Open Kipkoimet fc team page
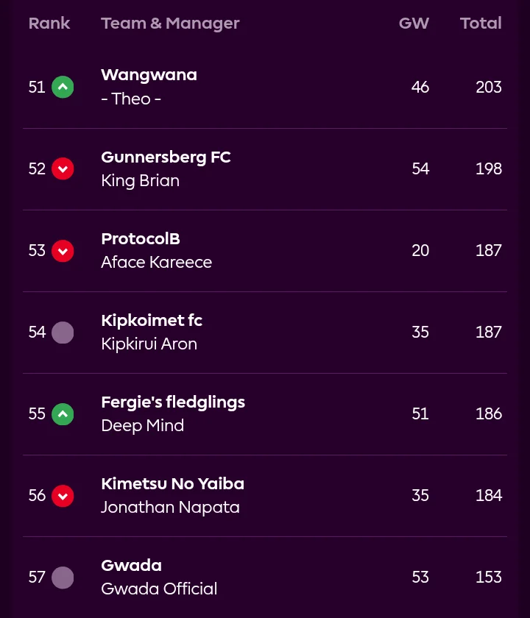This screenshot has width=530, height=618. 152,321
